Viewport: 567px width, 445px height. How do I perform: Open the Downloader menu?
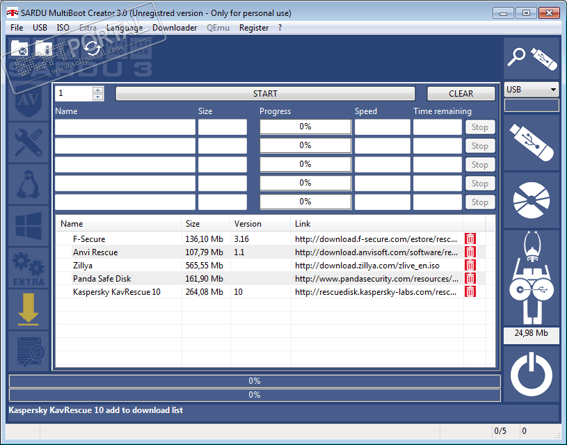click(x=175, y=28)
